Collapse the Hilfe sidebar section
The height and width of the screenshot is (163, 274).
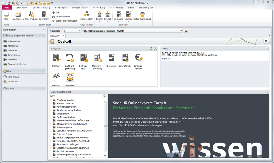44,71
